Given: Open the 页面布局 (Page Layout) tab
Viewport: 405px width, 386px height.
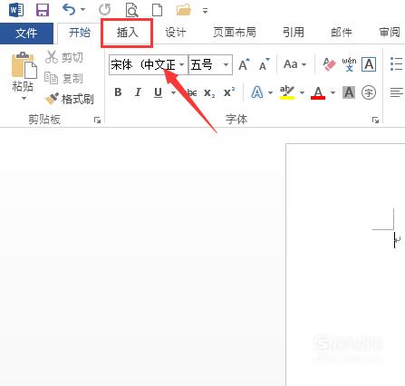Looking at the screenshot, I should 235,33.
